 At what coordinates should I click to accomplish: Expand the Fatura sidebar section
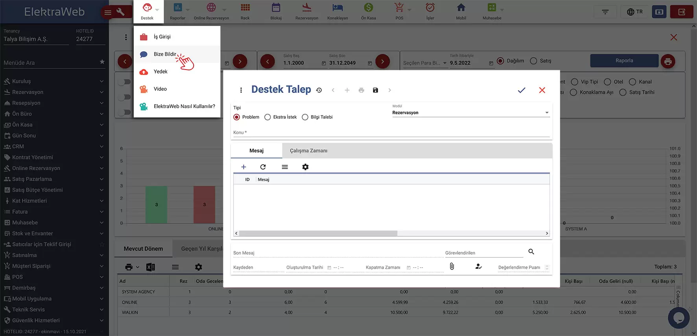[x=54, y=212]
